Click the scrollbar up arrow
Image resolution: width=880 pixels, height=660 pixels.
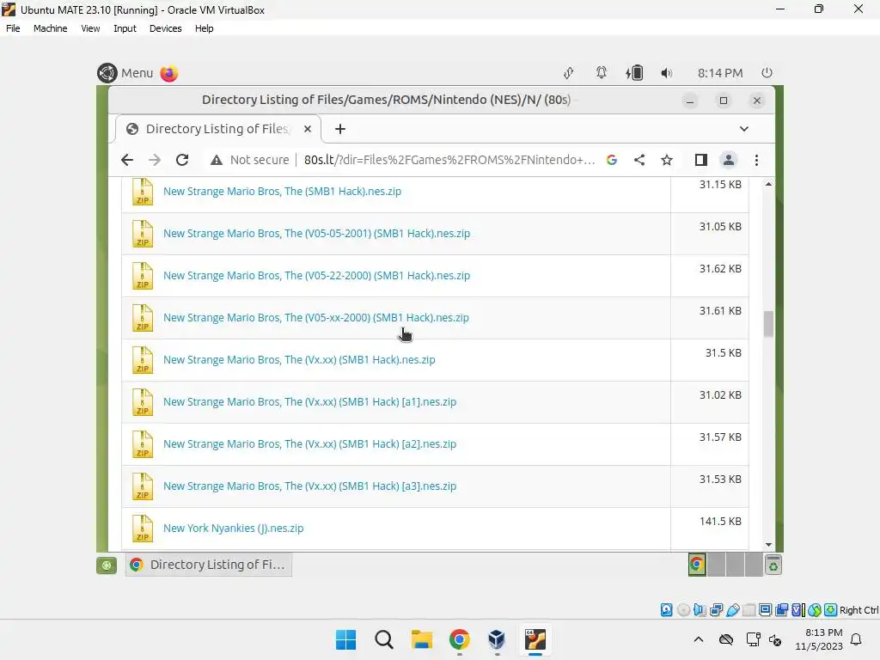[769, 184]
